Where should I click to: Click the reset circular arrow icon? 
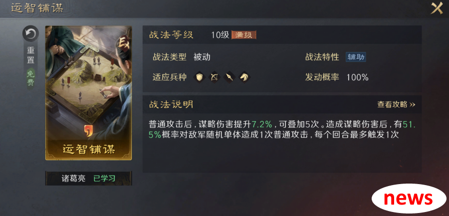(30, 34)
